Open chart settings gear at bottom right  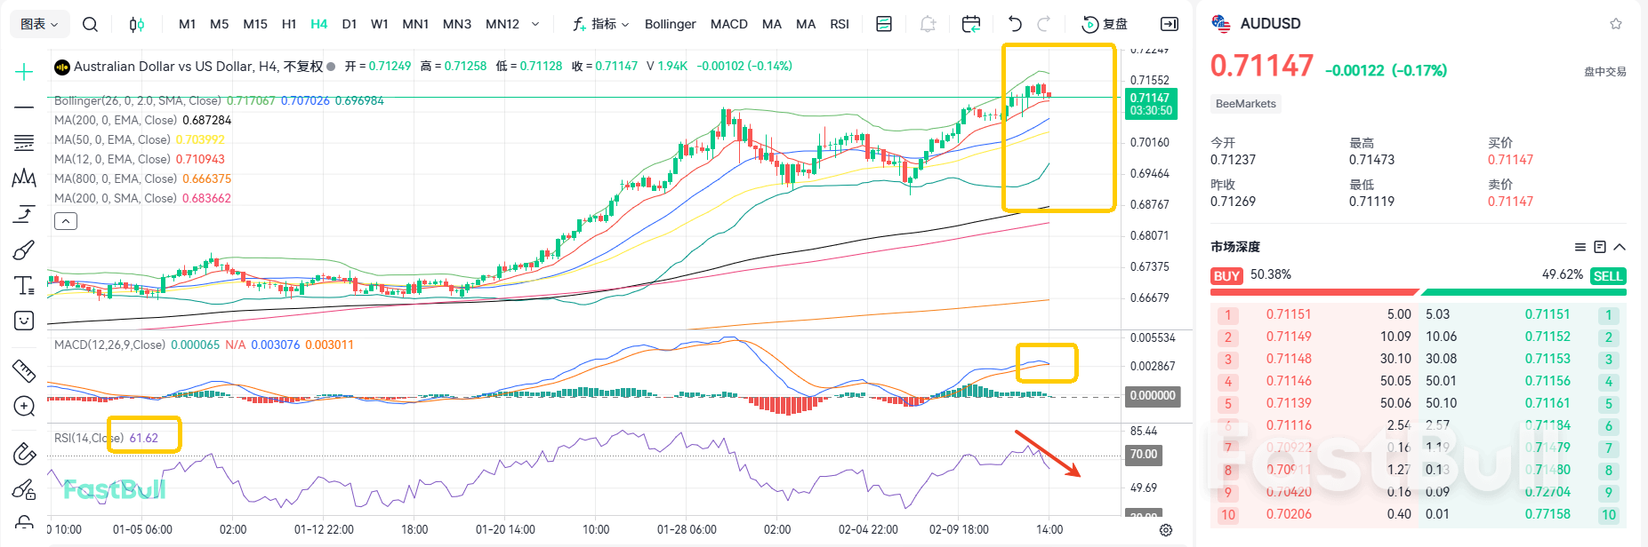coord(1166,530)
